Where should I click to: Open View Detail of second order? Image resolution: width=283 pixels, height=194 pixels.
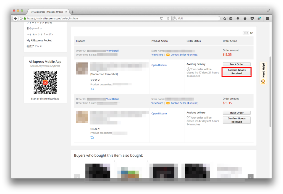coord(112,99)
